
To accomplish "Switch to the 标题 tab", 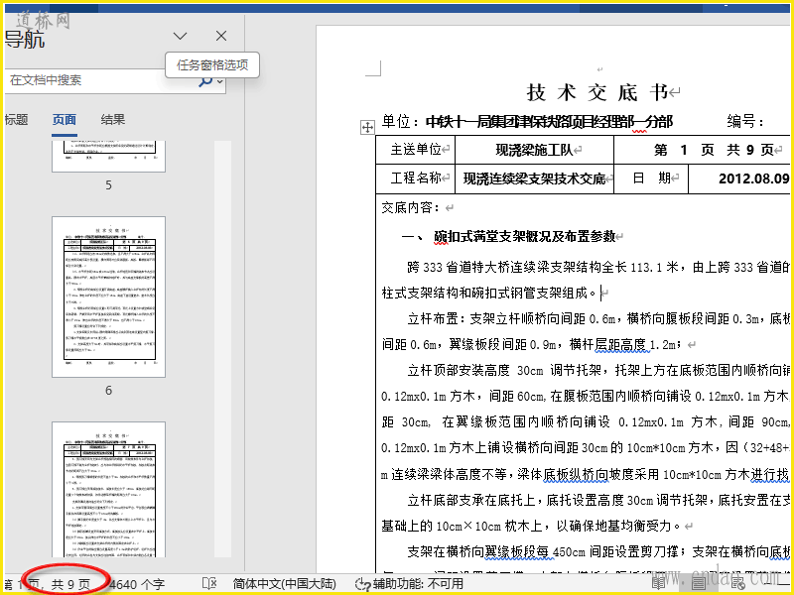I will pyautogui.click(x=16, y=120).
